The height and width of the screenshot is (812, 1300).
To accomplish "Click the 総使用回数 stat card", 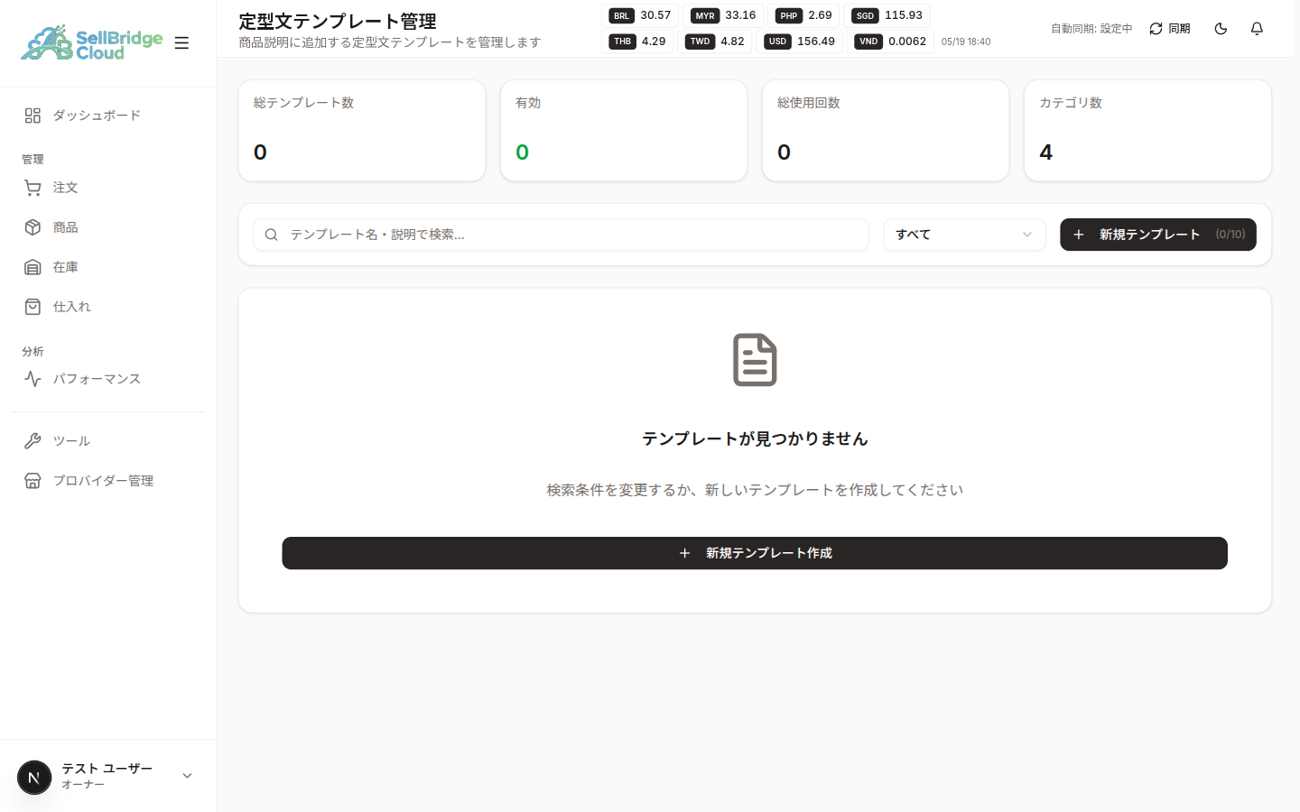I will tap(886, 131).
